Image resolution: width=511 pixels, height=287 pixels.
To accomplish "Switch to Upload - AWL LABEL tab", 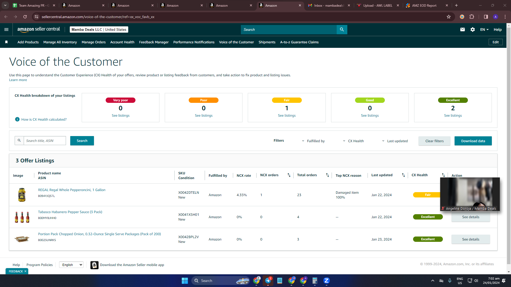I will point(378,5).
